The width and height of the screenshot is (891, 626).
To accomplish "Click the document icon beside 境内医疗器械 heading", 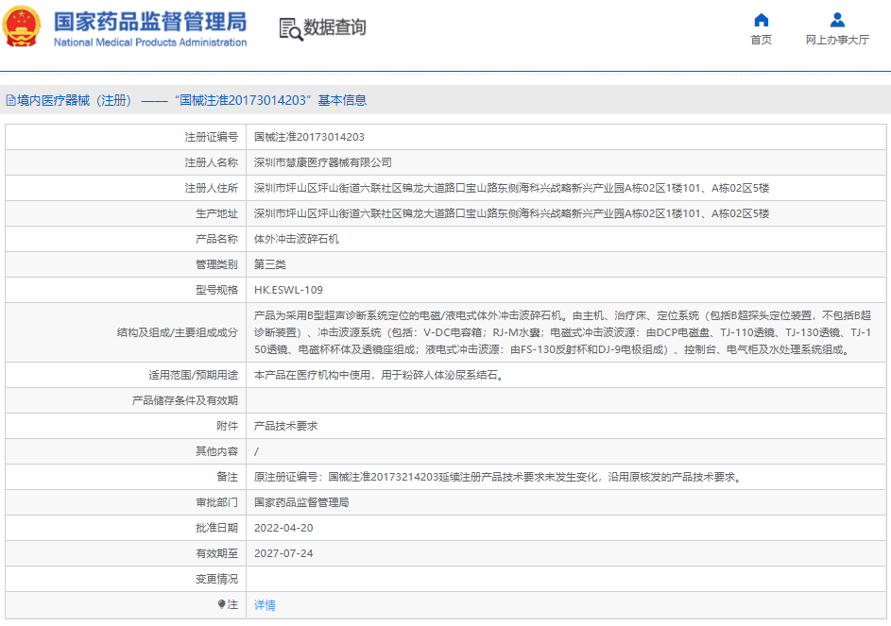I will (x=10, y=100).
